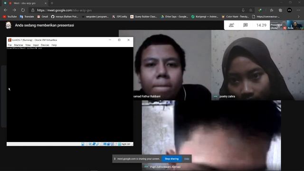Click the Hide link in sharing bar
Image resolution: width=304 pixels, height=171 pixels.
[x=187, y=159]
